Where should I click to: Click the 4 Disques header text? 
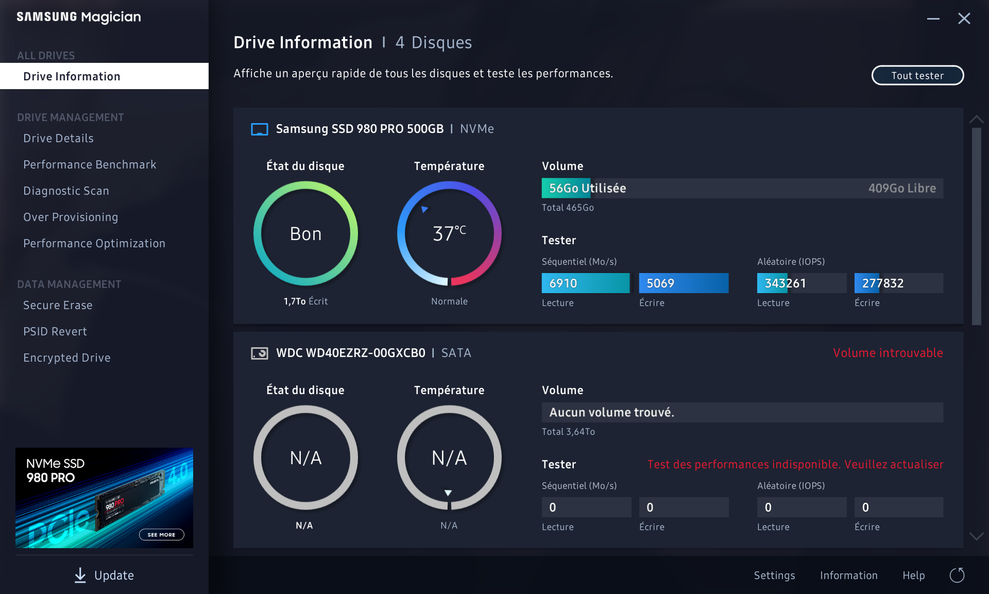[434, 42]
